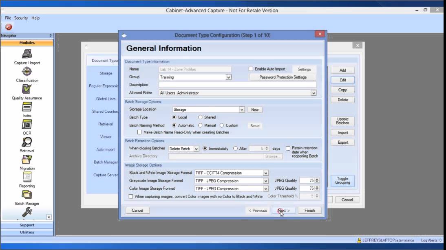Open the Capture / Import module icon
Screen dimensions: 446x250
(x=27, y=54)
